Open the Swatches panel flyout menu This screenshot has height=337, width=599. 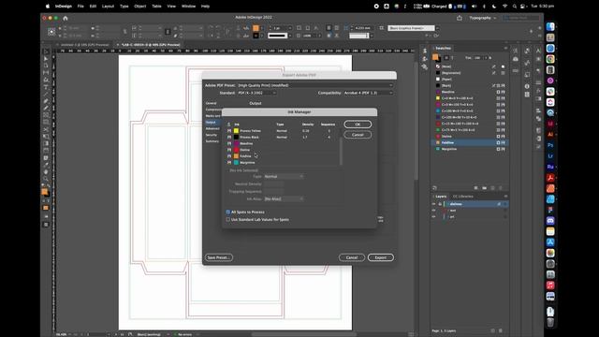click(505, 48)
